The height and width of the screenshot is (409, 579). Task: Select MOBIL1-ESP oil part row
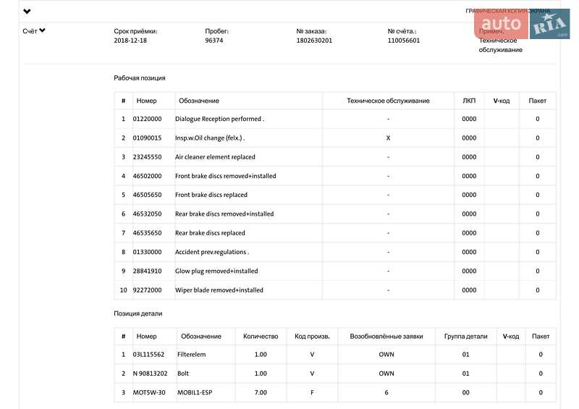335,392
